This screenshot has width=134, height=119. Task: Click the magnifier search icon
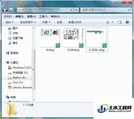[x=129, y=10]
